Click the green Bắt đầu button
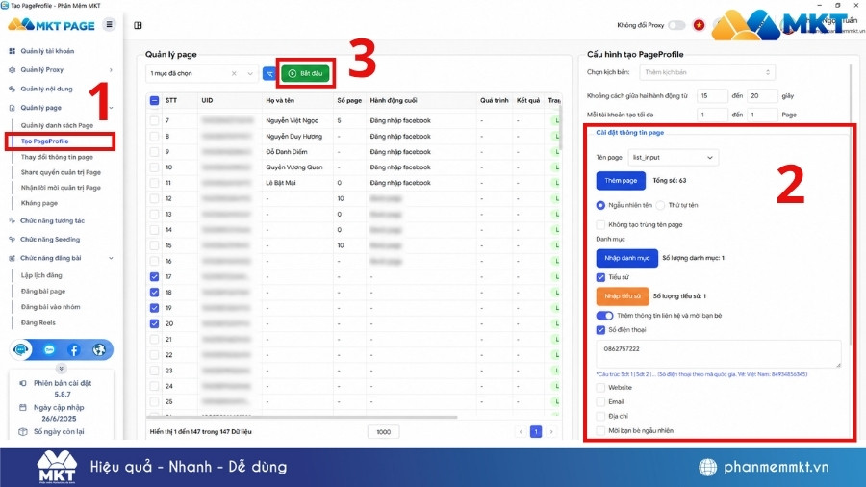Image resolution: width=866 pixels, height=487 pixels. coord(305,73)
